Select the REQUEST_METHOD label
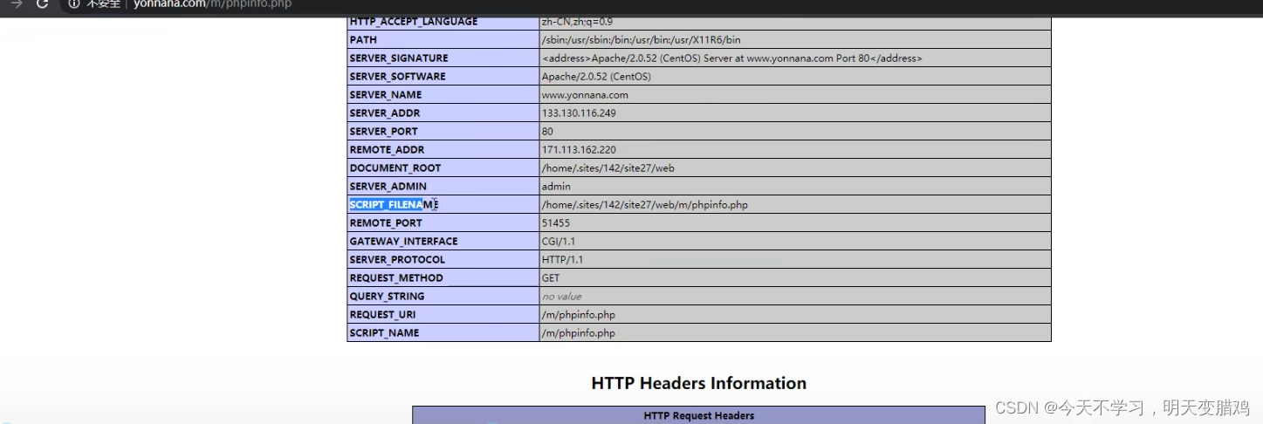 tap(396, 278)
